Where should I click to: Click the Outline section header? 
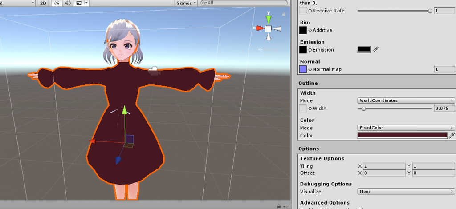(x=308, y=83)
